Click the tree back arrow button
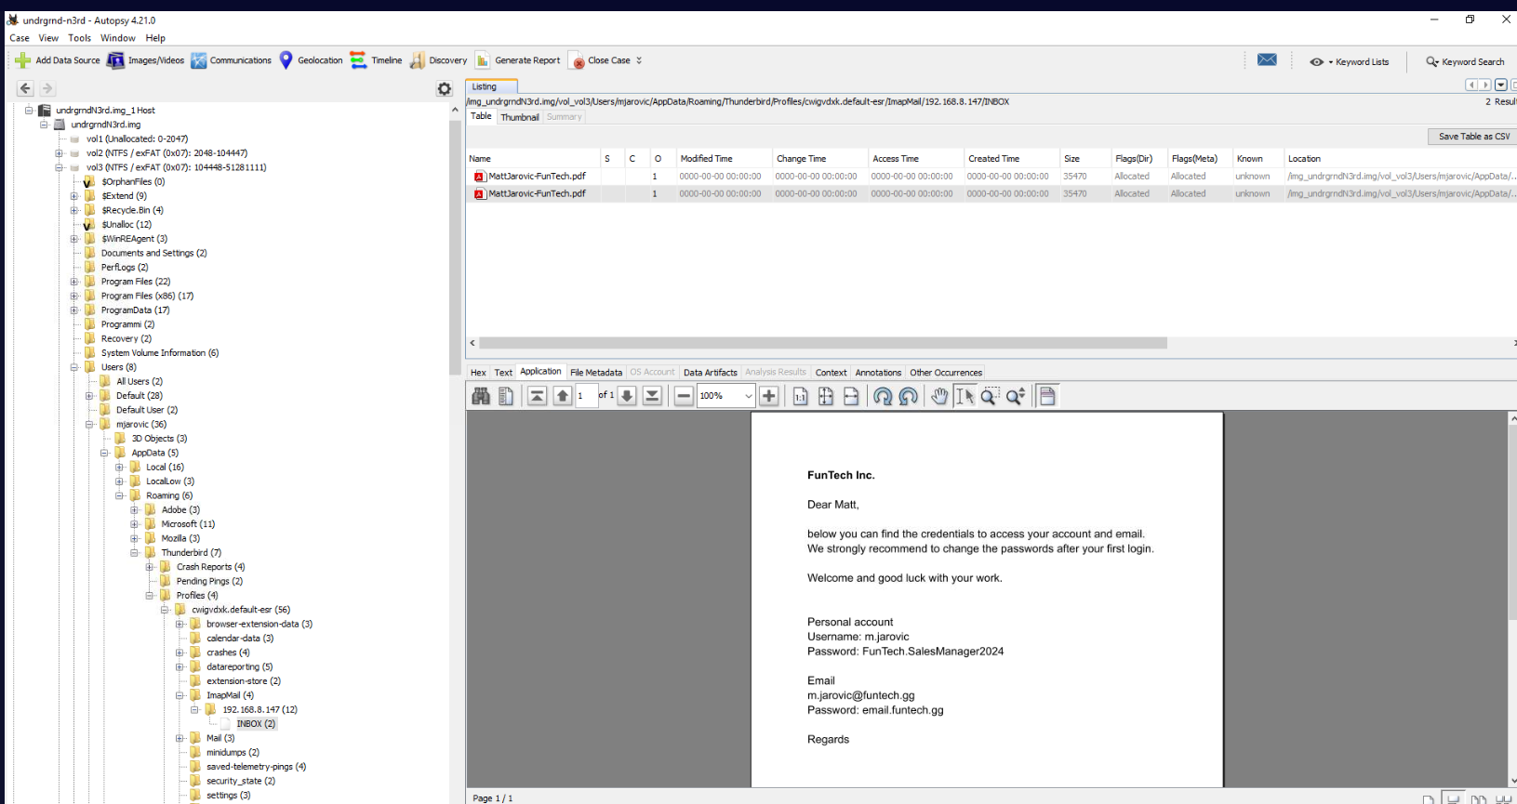 coord(25,88)
